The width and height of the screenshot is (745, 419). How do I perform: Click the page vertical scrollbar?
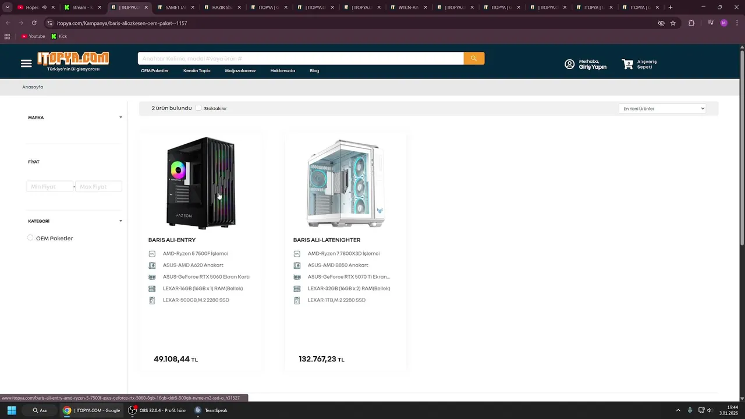pyautogui.click(x=742, y=147)
